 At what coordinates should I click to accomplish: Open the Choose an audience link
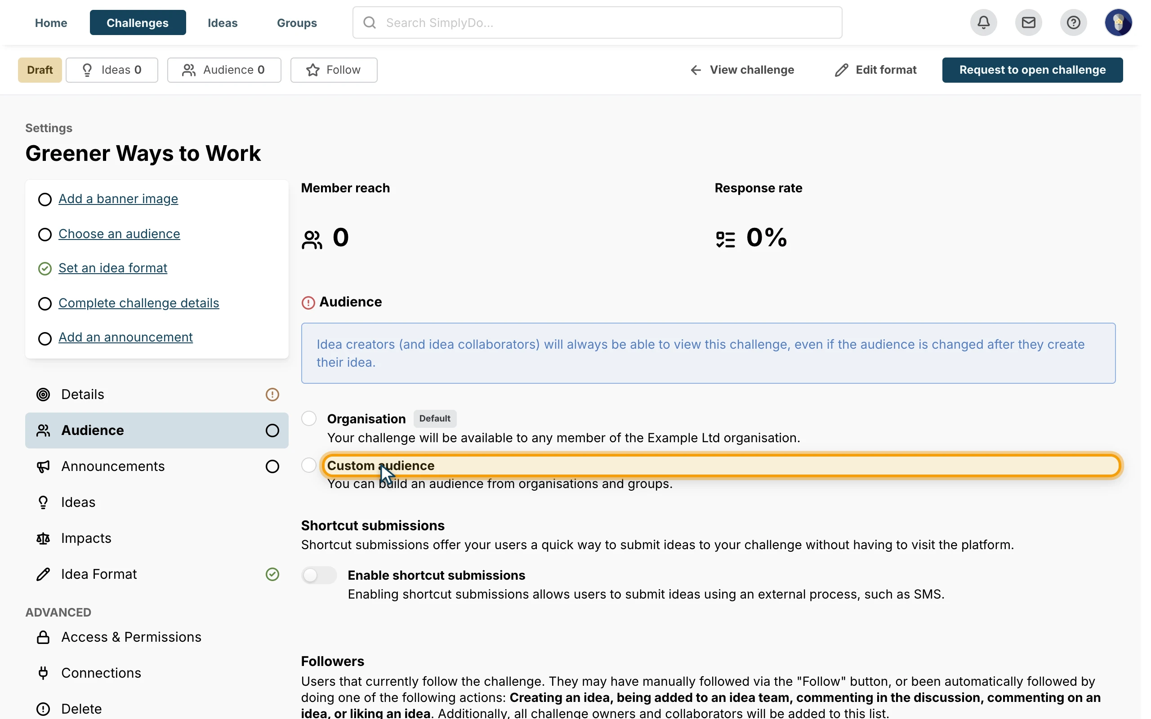(x=120, y=234)
